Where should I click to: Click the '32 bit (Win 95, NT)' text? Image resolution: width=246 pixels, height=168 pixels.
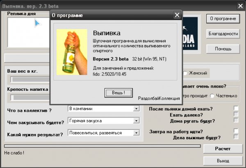(x=149, y=59)
